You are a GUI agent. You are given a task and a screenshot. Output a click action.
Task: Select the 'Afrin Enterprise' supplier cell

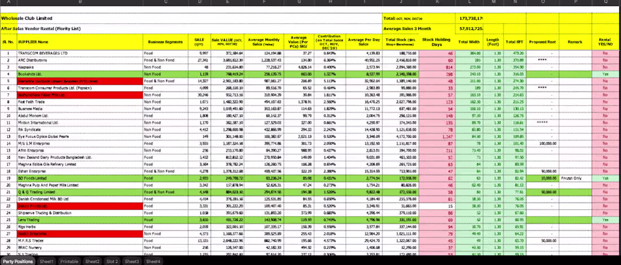click(80, 150)
